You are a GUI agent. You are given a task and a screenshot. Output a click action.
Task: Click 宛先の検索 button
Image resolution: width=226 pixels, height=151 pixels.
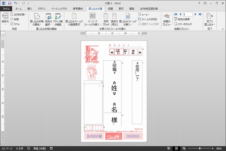coord(182,19)
